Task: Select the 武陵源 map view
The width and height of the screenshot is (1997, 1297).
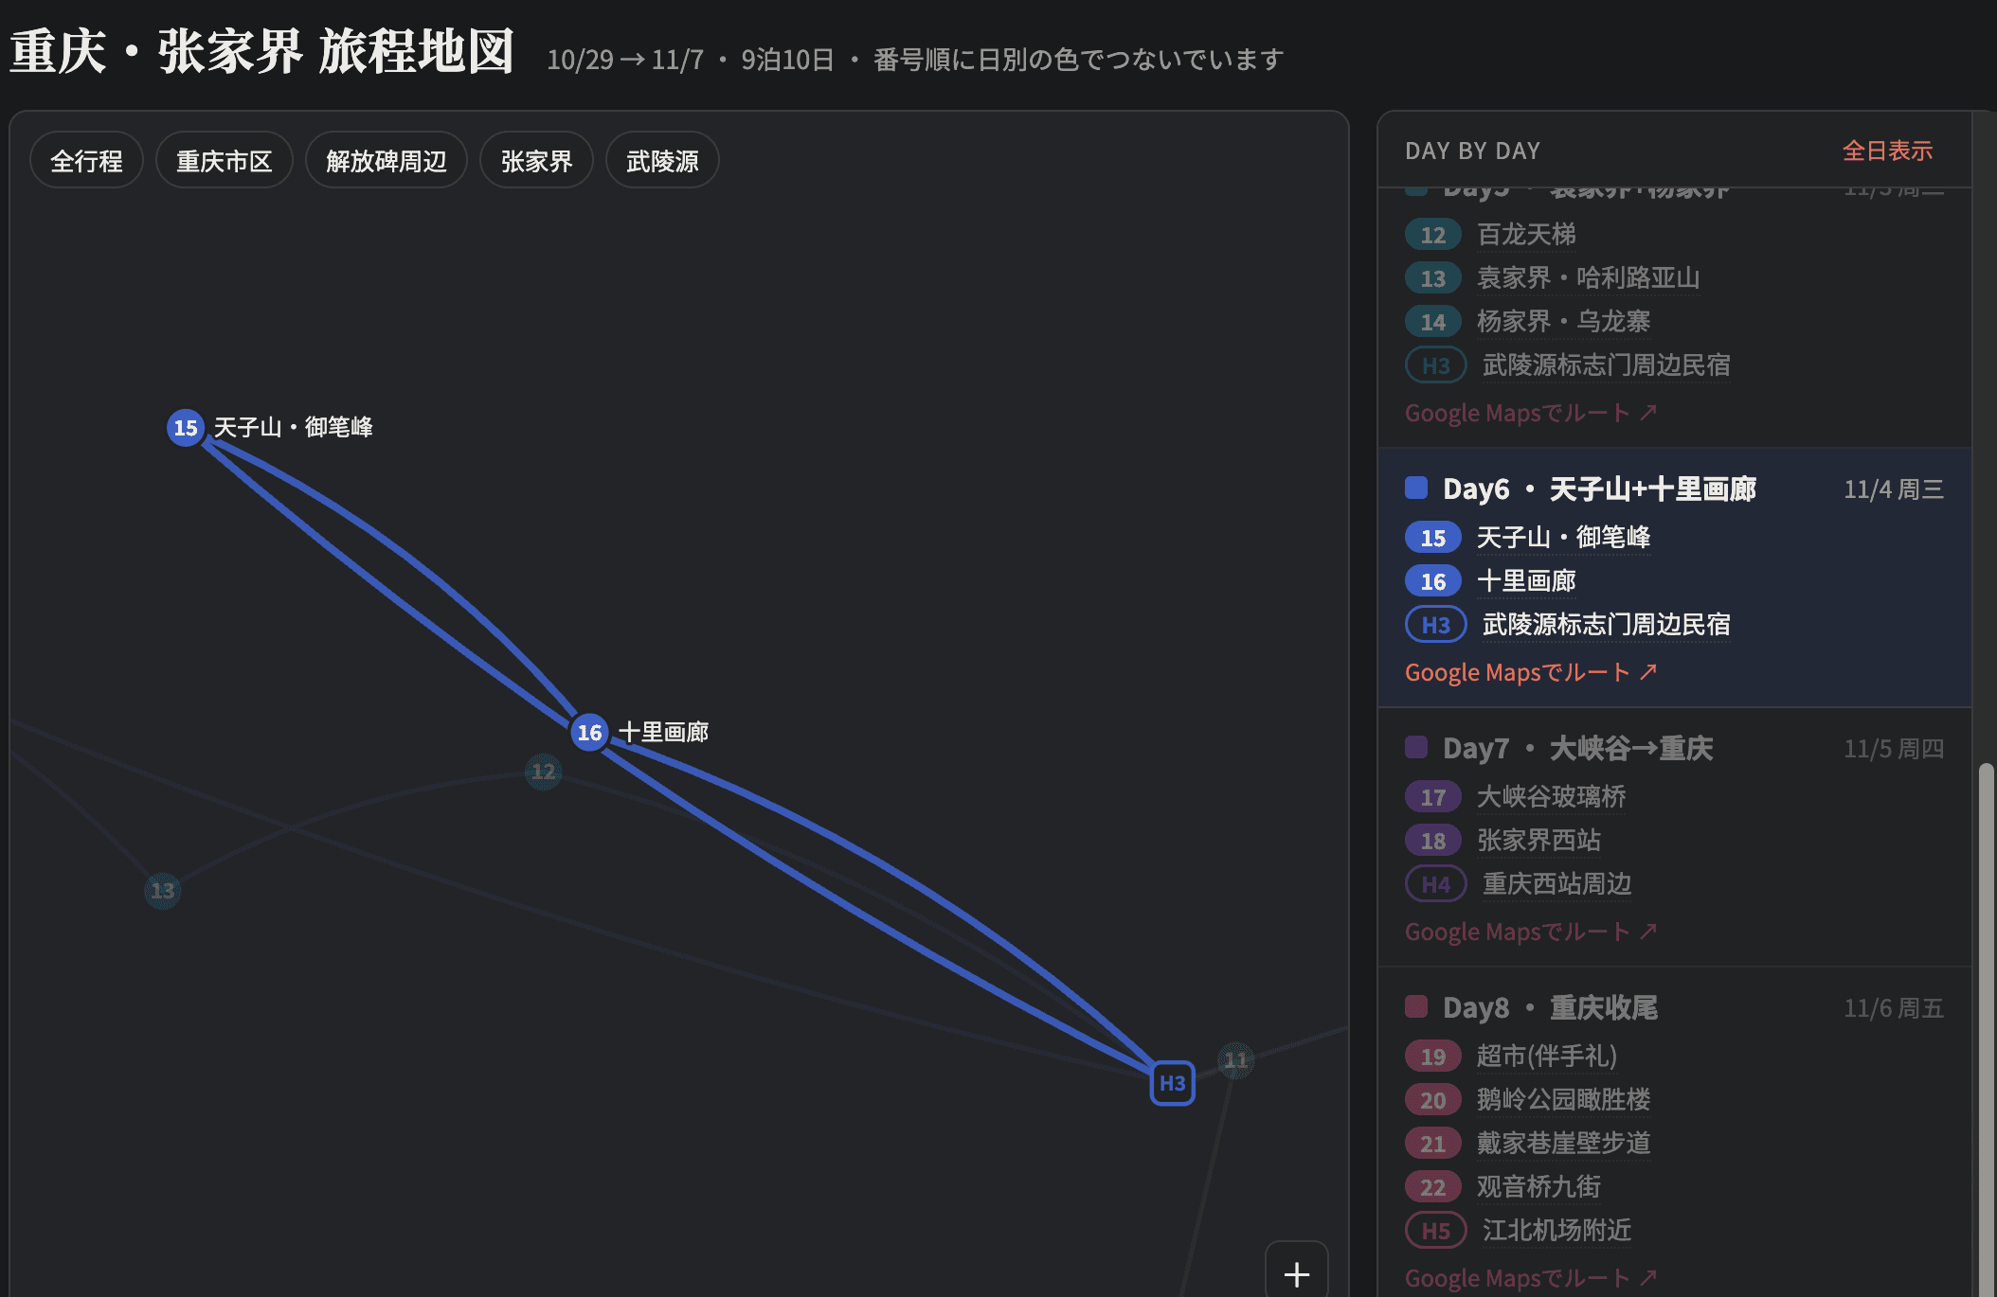Action: tap(662, 161)
